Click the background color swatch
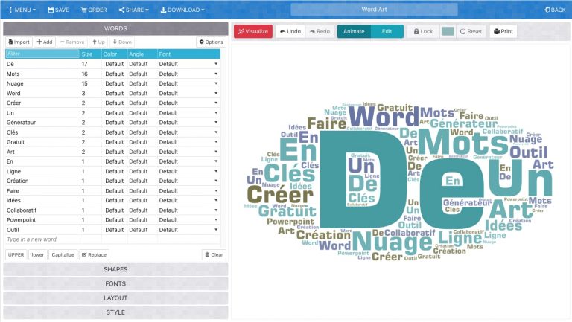 click(447, 31)
